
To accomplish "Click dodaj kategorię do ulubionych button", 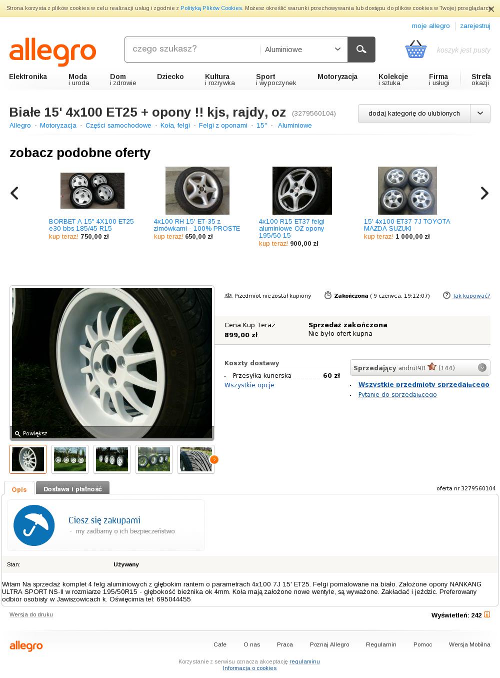I will (414, 114).
